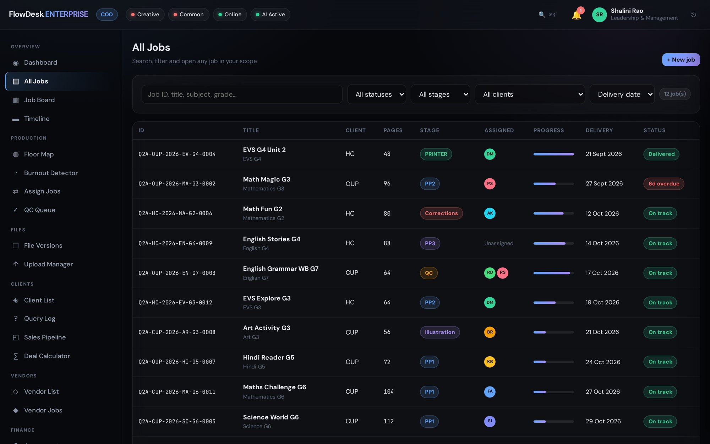Click the Upload Manager arrow icon
This screenshot has width=710, height=444.
pyautogui.click(x=16, y=264)
